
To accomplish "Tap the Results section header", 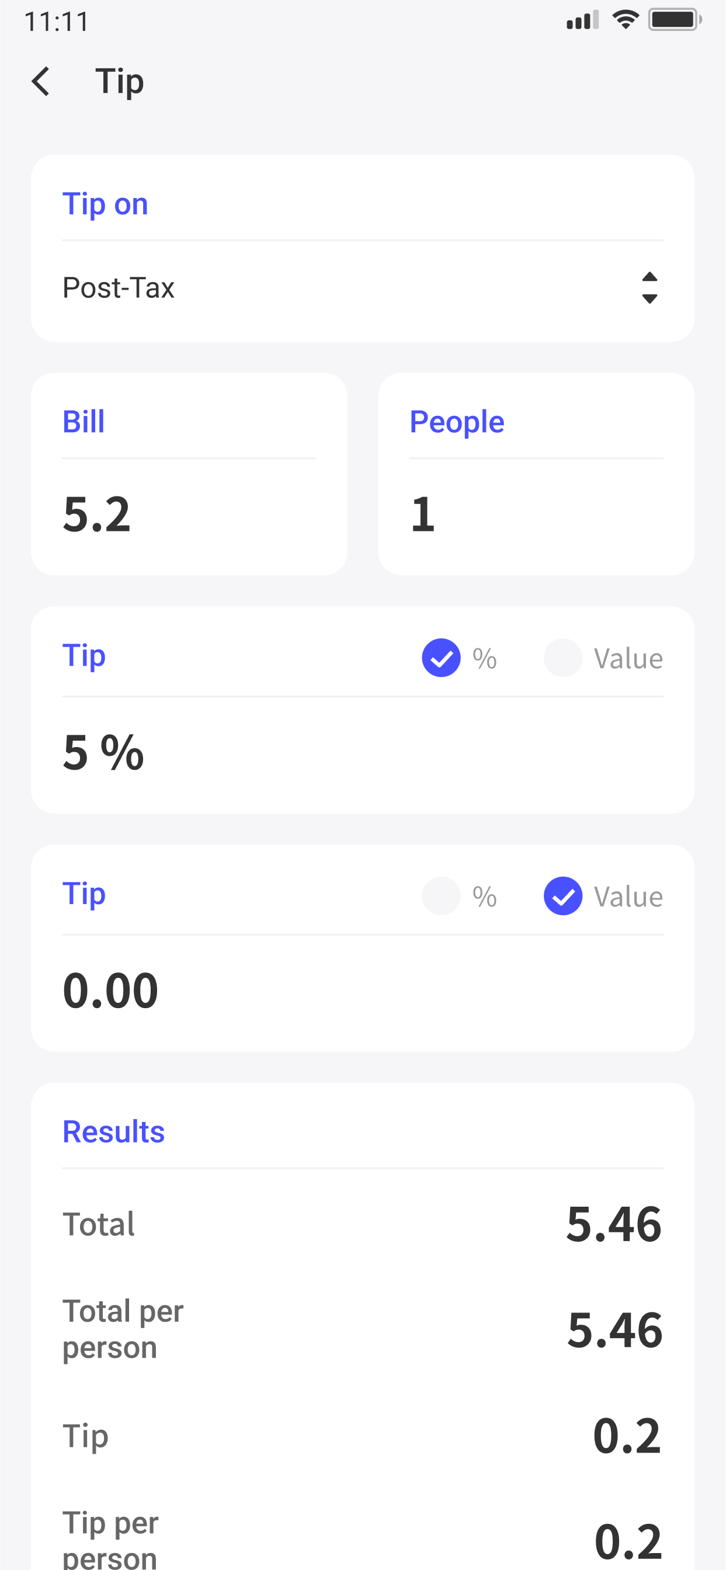I will tap(114, 1132).
